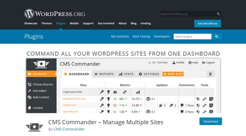The width and height of the screenshot is (246, 136).
Task: Open the Mobile menu item
Action: [74, 23]
